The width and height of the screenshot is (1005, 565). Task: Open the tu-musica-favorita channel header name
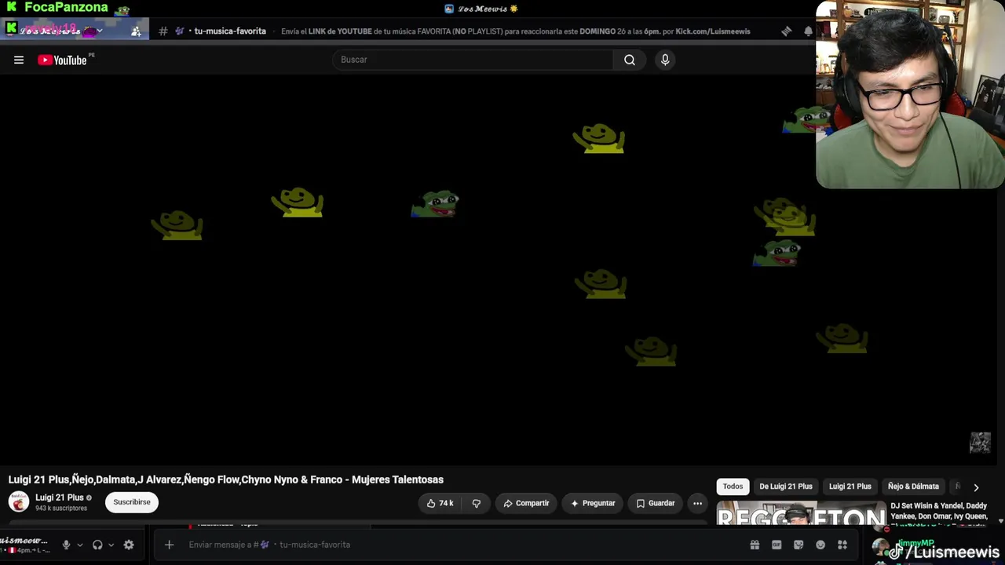tap(230, 31)
